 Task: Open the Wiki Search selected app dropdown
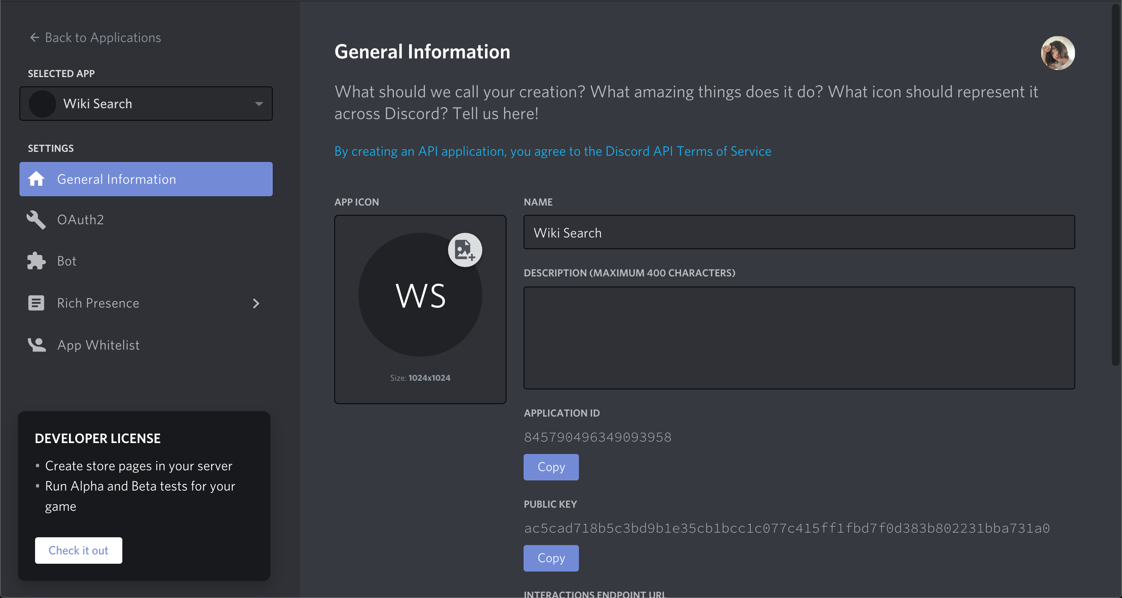point(145,104)
